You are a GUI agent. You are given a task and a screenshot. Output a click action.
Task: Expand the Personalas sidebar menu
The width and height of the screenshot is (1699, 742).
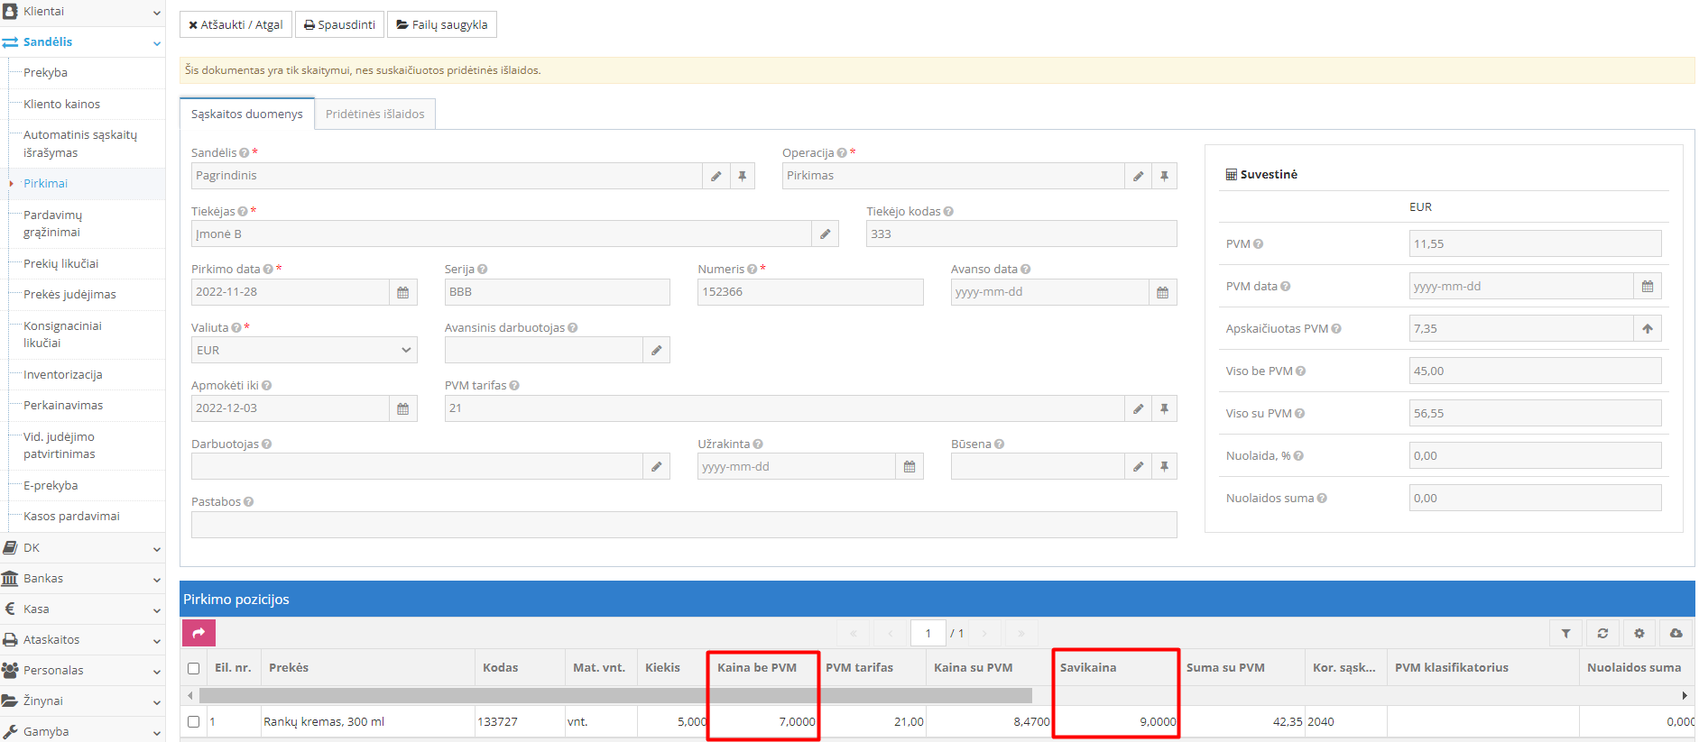click(x=81, y=671)
